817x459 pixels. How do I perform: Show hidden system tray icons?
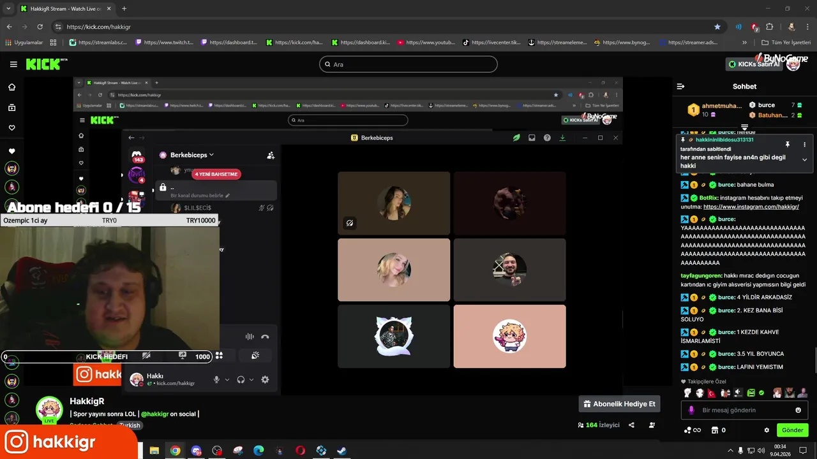(730, 451)
